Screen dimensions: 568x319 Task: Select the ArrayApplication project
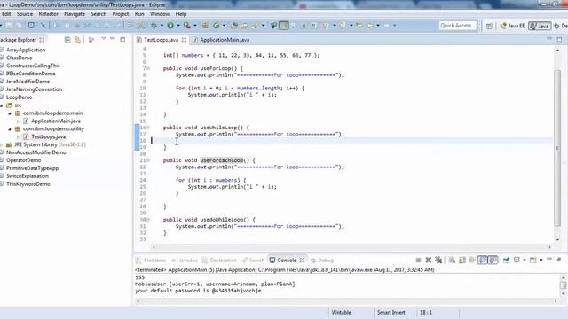coord(26,50)
